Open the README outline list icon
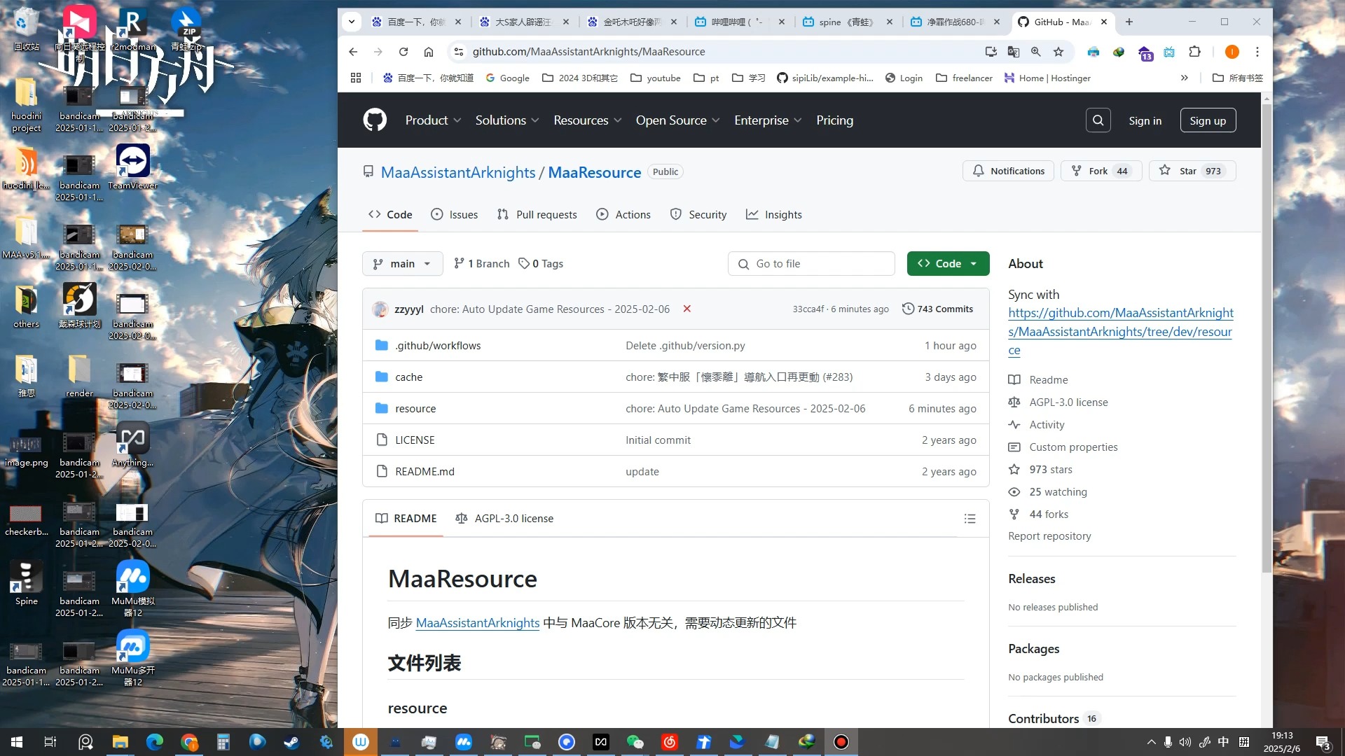The height and width of the screenshot is (756, 1345). (970, 519)
